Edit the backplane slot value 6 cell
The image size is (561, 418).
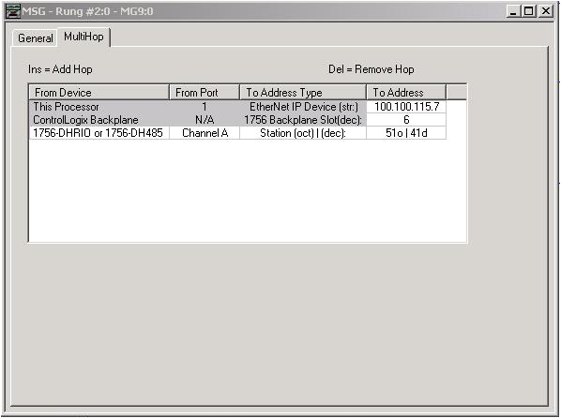tap(406, 120)
